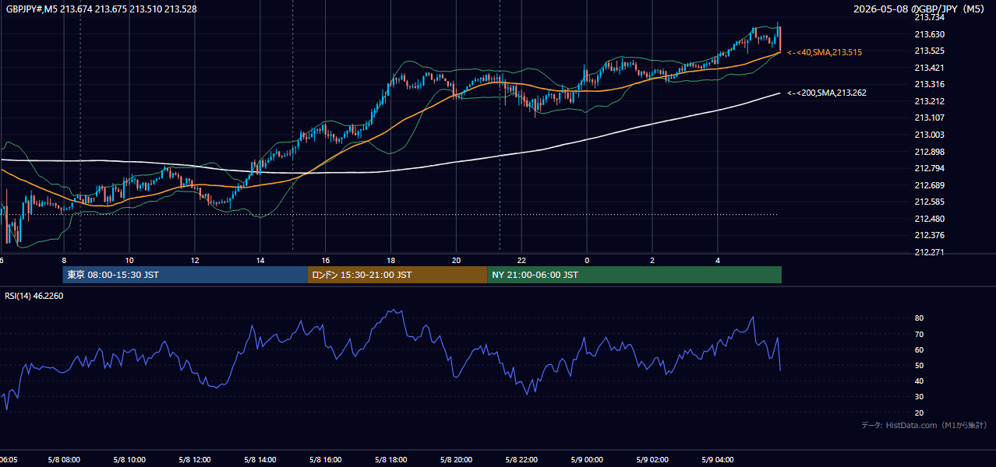Click RSI scale value 60
Viewport: 996px width, 467px height.
pos(919,349)
